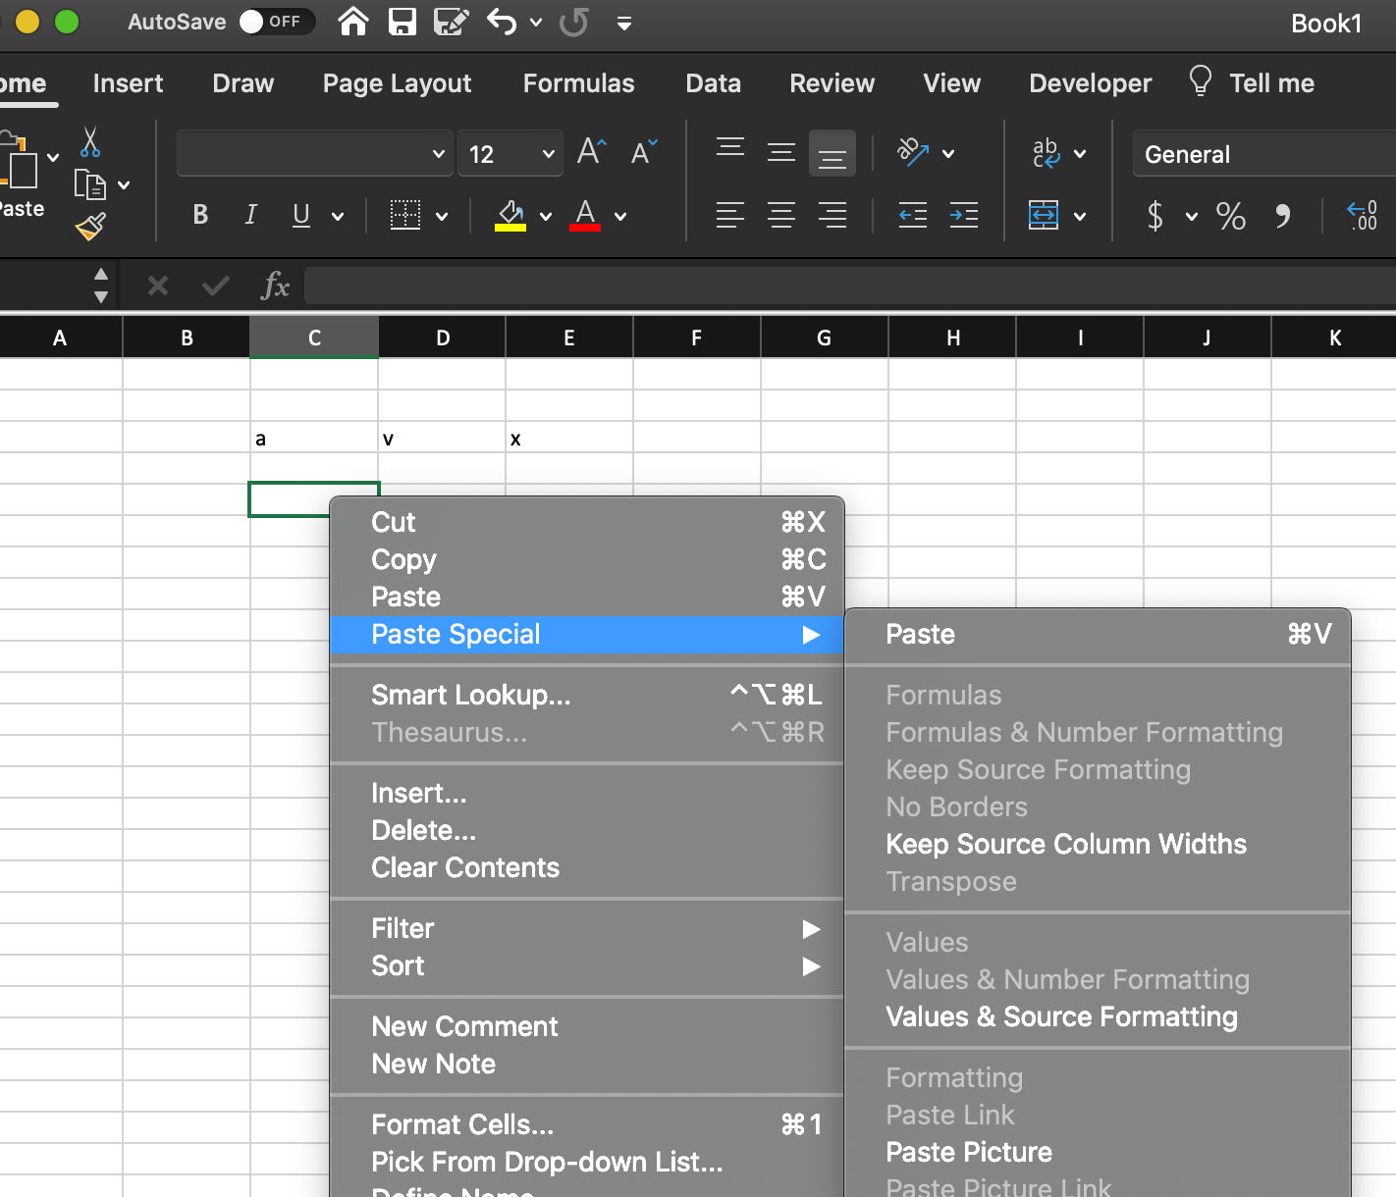This screenshot has width=1396, height=1197.
Task: Open the General number format dropdown
Action: [x=1264, y=153]
